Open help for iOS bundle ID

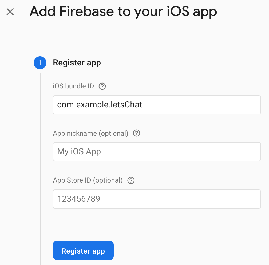(102, 86)
